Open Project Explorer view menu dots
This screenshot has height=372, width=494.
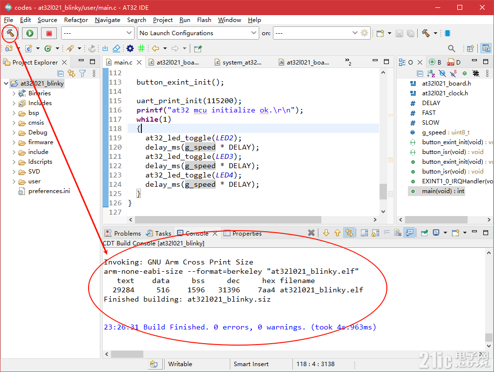pyautogui.click(x=94, y=74)
